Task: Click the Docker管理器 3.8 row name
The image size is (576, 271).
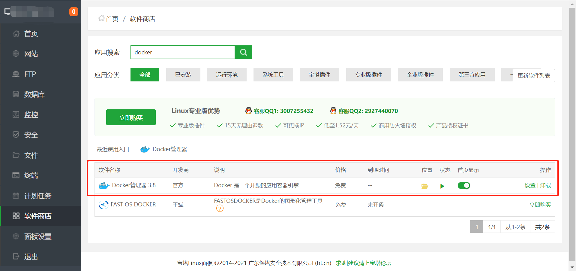Action: click(134, 185)
